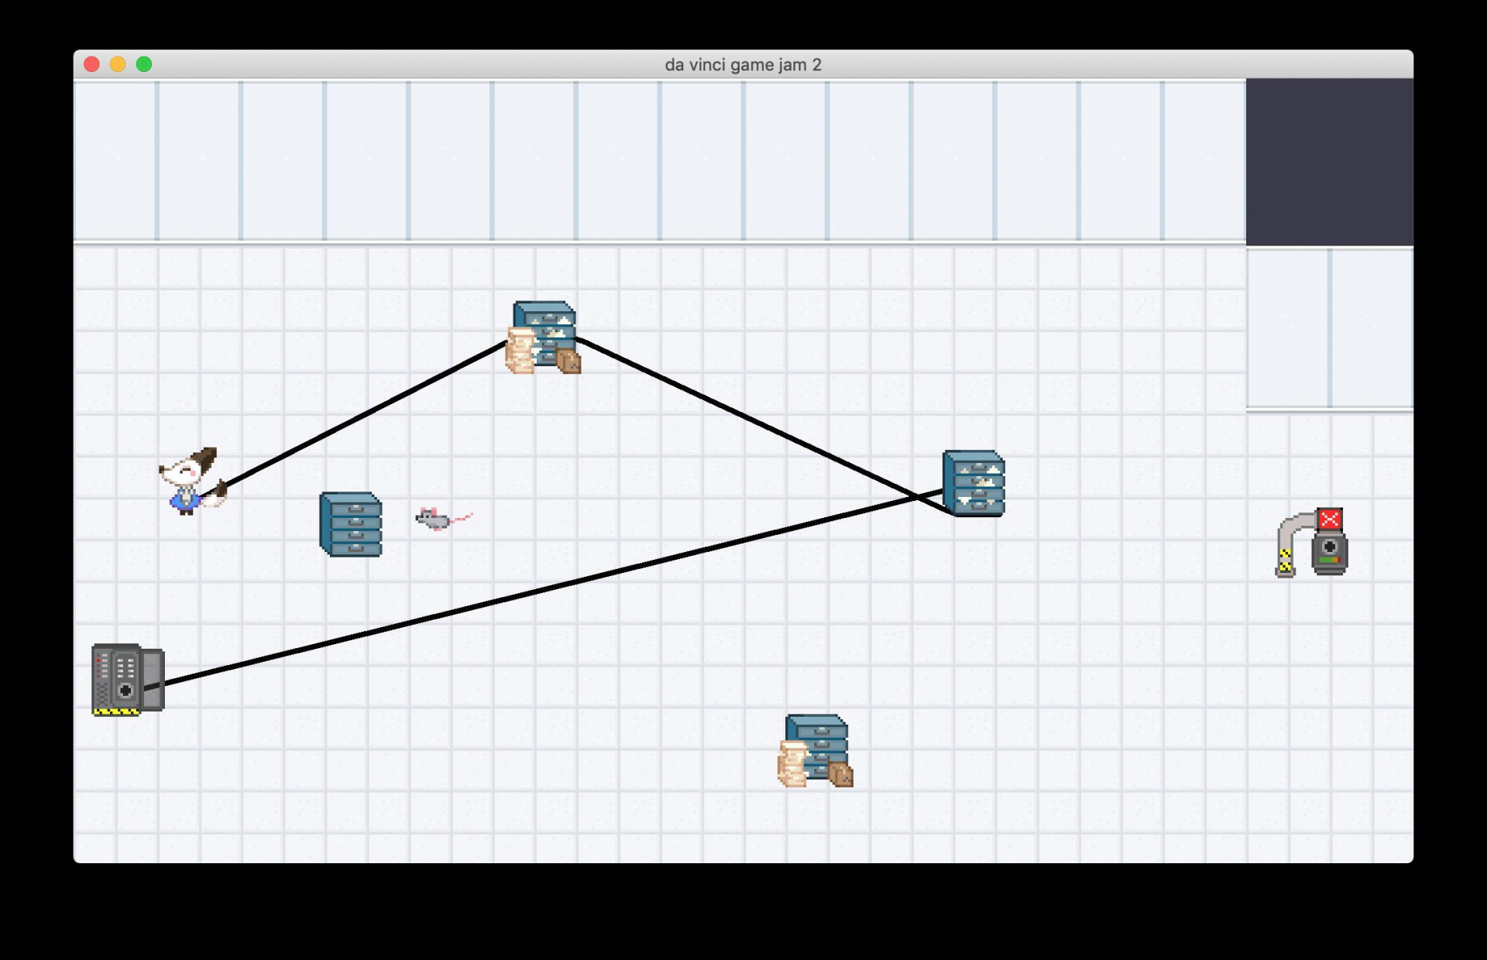1487x960 pixels.
Task: Select the closed blue filing cabinet beside the mouse
Action: (351, 524)
